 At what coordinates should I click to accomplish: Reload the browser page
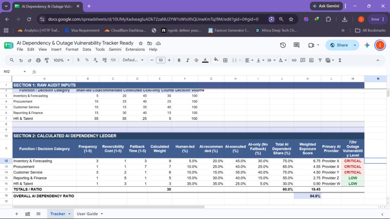[29, 19]
